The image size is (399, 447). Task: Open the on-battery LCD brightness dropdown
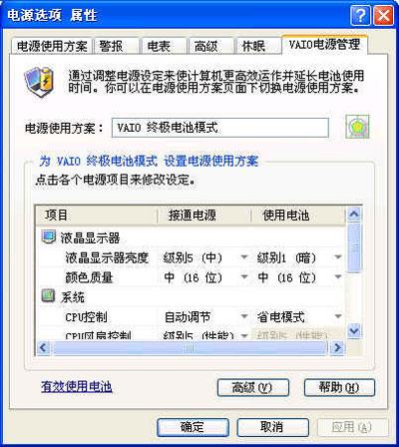(x=338, y=257)
